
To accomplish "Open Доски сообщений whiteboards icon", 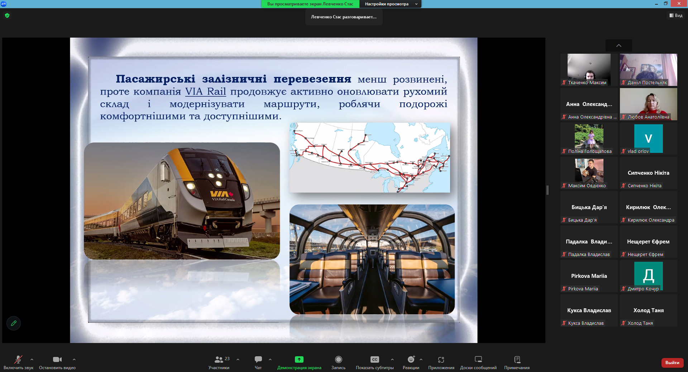I will [x=478, y=359].
